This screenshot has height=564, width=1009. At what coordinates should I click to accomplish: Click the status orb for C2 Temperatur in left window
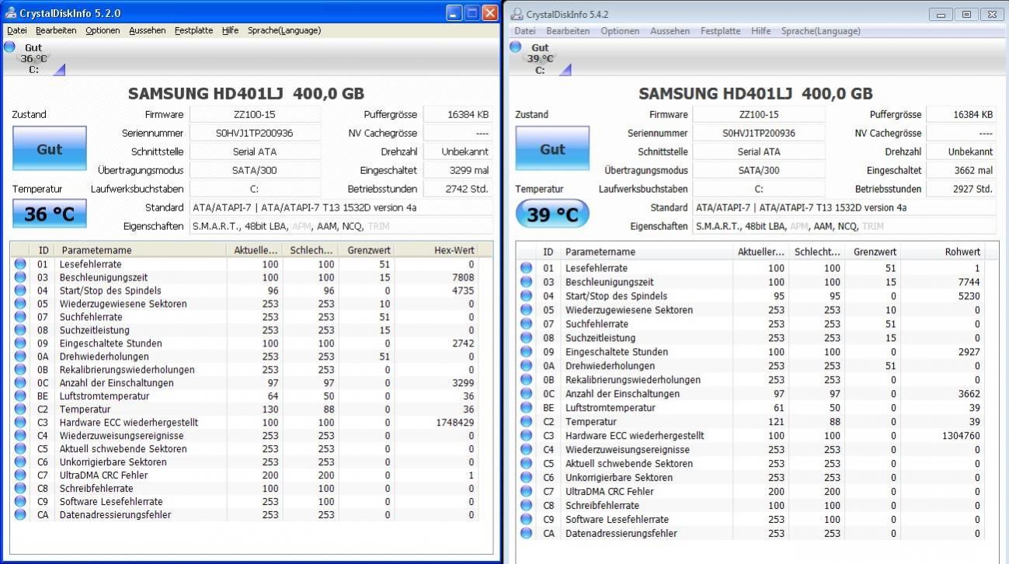[20, 409]
